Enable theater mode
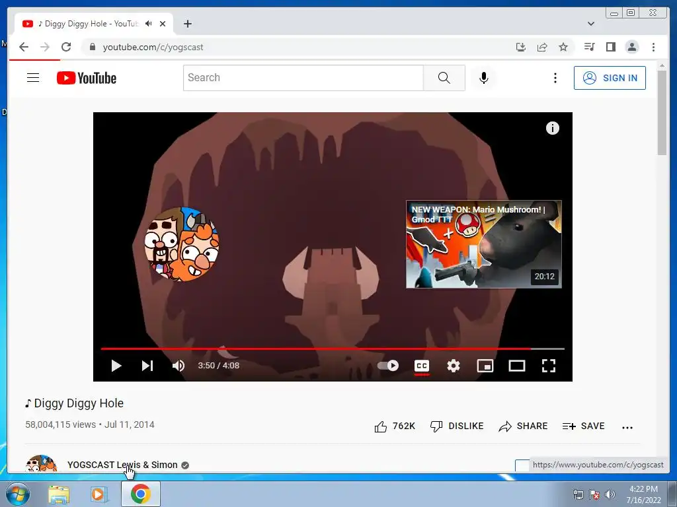The image size is (677, 507). [x=517, y=366]
